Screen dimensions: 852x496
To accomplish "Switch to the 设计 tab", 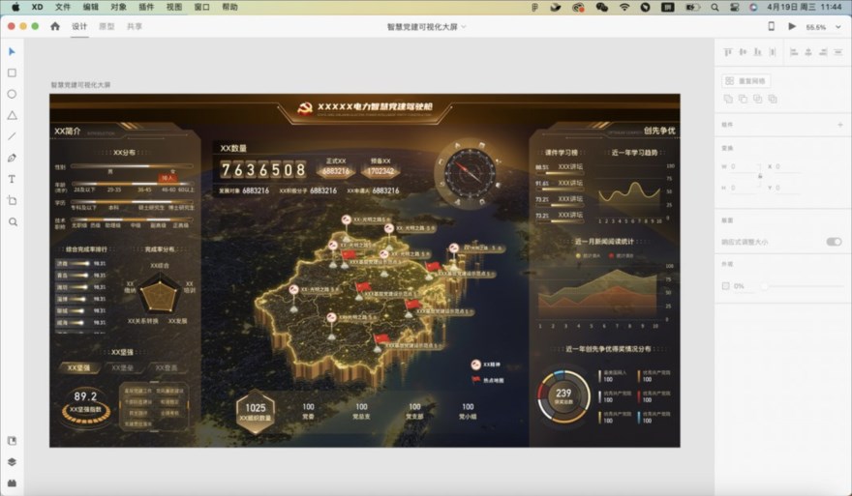I will click(79, 26).
